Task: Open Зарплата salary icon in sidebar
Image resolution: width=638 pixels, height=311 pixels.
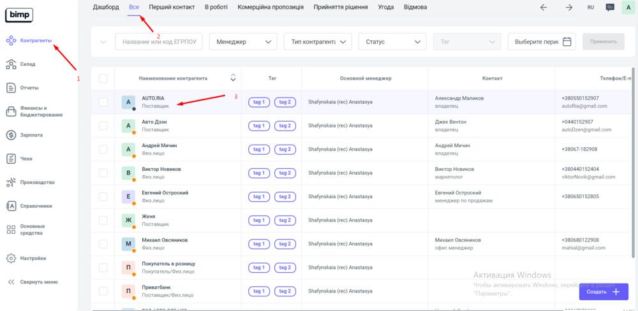Action: coord(11,135)
